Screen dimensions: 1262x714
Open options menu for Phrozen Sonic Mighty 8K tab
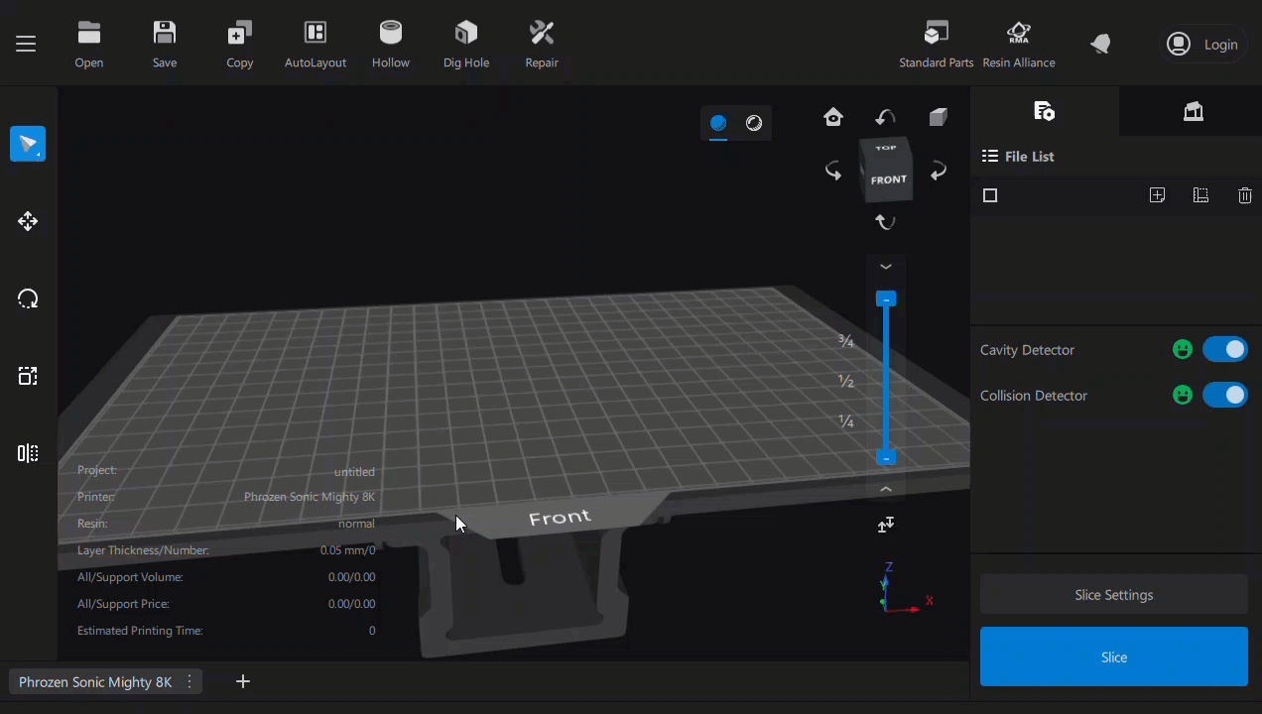(189, 681)
